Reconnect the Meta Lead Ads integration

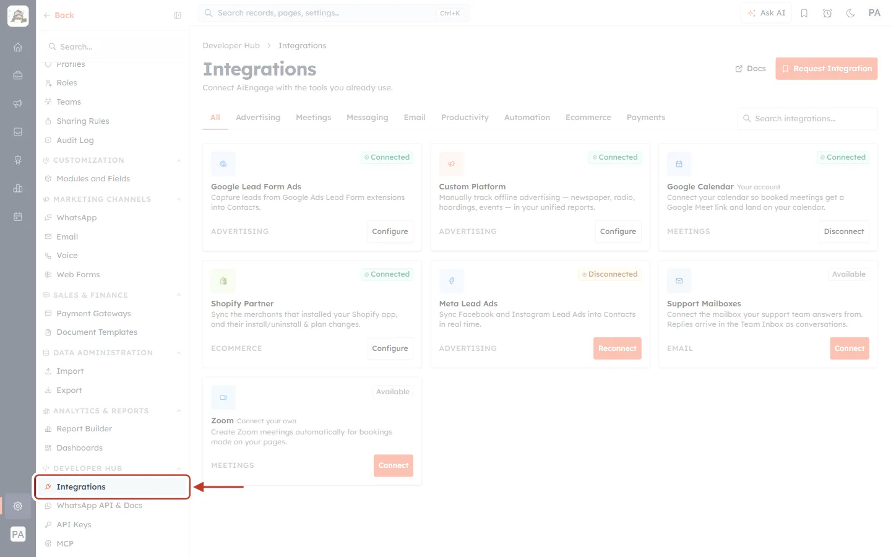618,348
